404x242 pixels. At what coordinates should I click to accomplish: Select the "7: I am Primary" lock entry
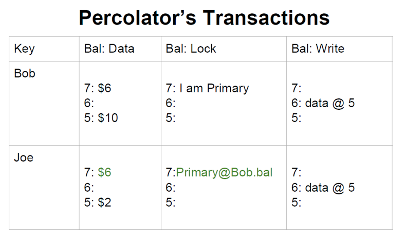click(x=207, y=88)
